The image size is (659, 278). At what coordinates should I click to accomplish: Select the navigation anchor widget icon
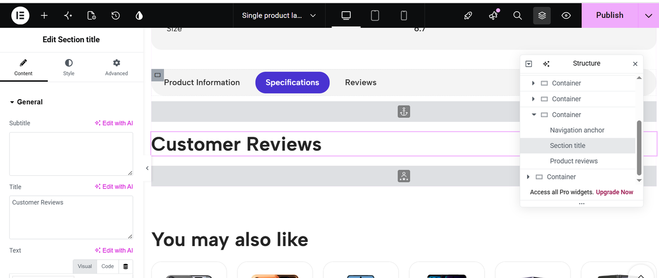coord(404,112)
